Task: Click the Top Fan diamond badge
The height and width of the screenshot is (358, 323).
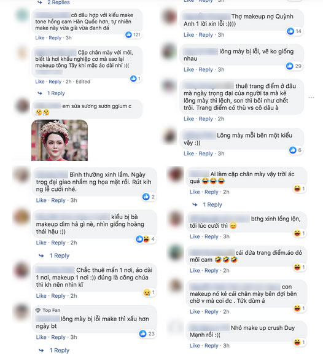Action: click(x=38, y=310)
